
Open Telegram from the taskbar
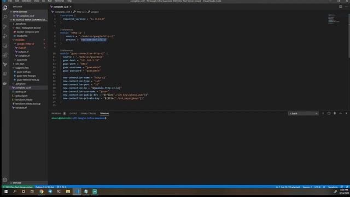click(50, 192)
